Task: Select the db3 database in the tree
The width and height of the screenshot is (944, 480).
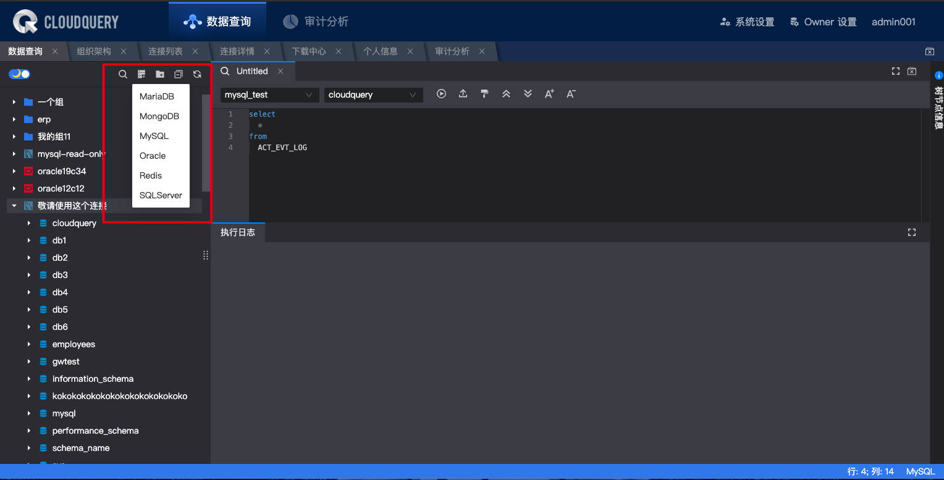Action: pos(60,275)
